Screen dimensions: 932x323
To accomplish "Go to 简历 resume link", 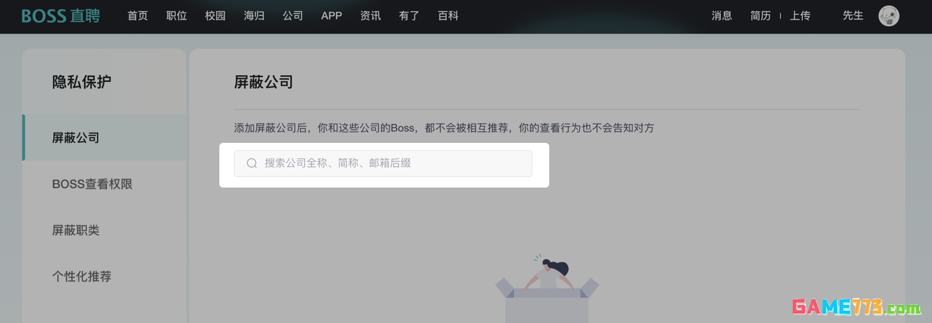I will (x=761, y=16).
